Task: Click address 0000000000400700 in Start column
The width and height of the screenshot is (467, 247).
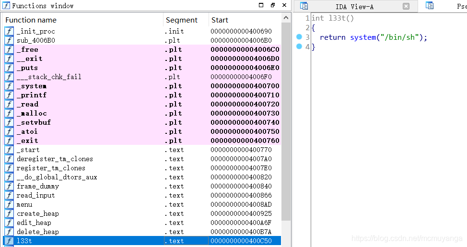Action: pyautogui.click(x=245, y=86)
